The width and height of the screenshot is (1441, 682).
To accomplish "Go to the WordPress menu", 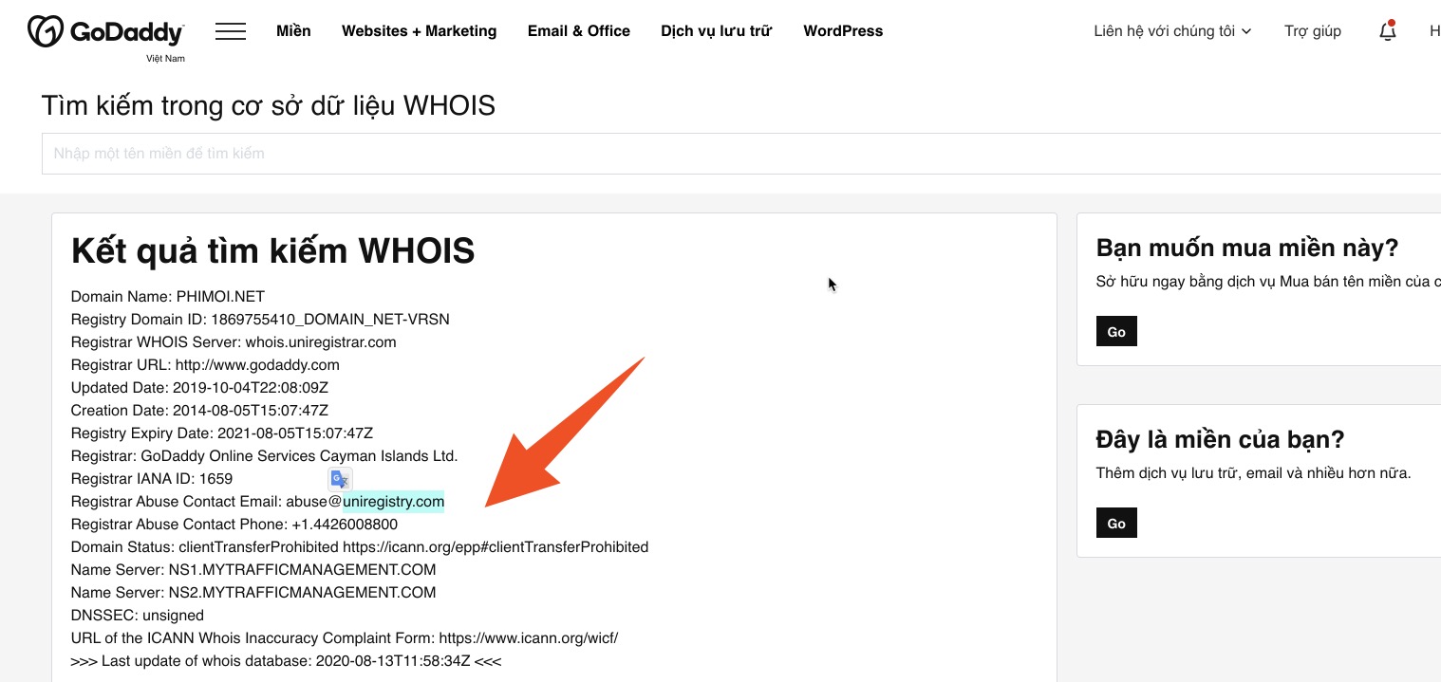I will click(843, 31).
